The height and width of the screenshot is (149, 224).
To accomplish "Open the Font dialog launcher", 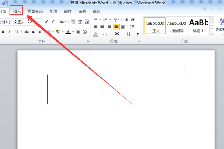I will click(x=88, y=41).
